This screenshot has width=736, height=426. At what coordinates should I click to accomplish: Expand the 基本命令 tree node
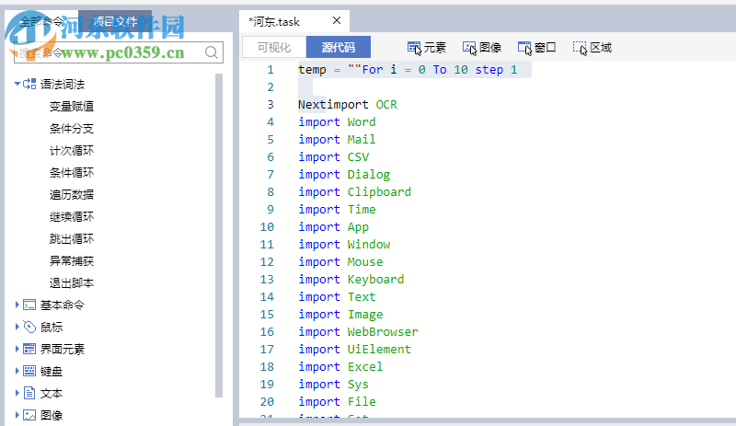tap(17, 305)
